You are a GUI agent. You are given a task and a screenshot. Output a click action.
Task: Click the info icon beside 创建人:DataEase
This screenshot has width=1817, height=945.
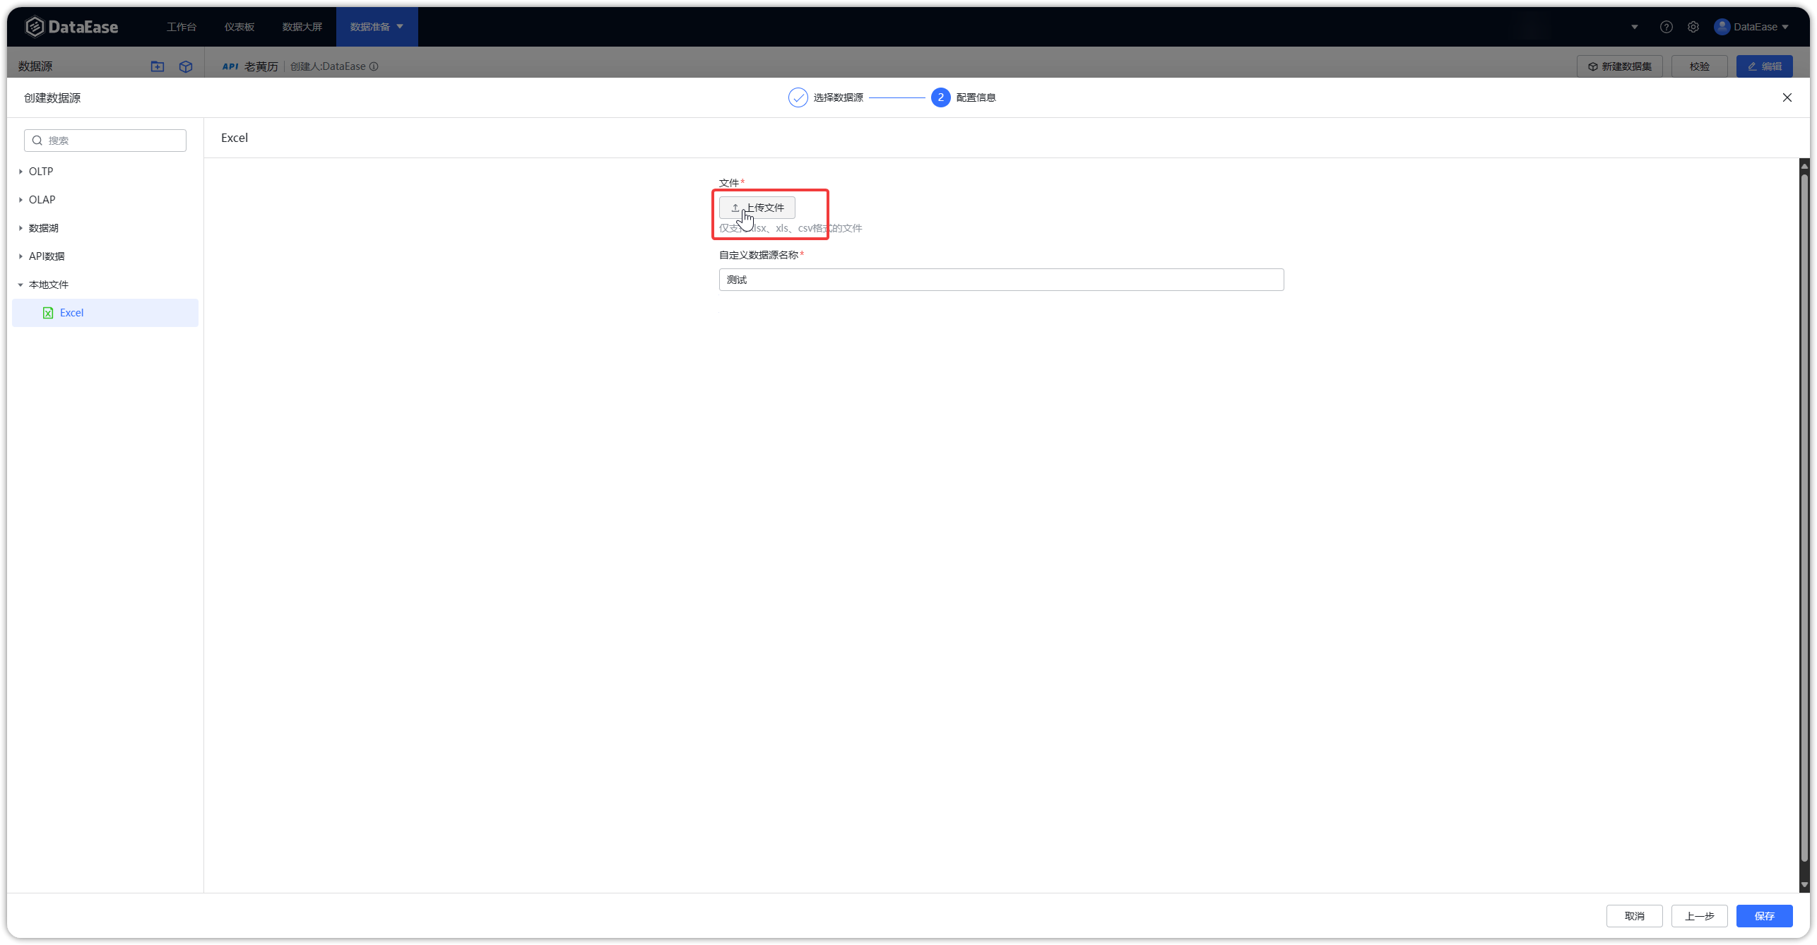pos(374,66)
